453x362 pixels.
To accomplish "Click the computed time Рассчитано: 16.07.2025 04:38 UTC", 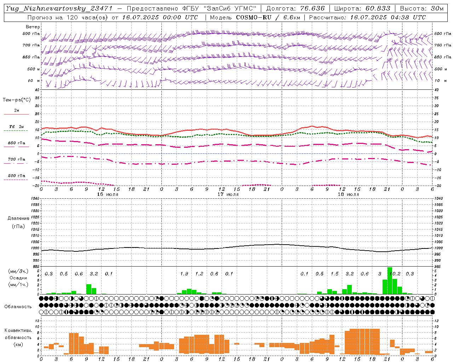I will tap(367, 17).
